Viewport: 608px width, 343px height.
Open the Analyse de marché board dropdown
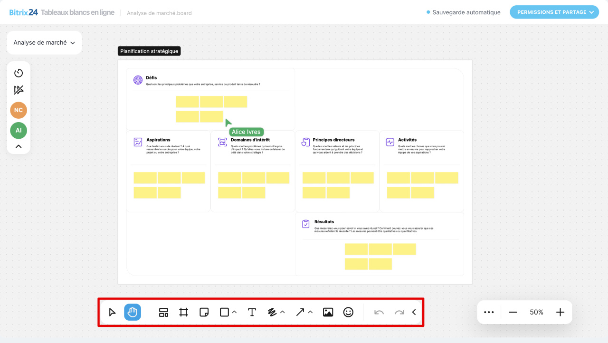(44, 43)
